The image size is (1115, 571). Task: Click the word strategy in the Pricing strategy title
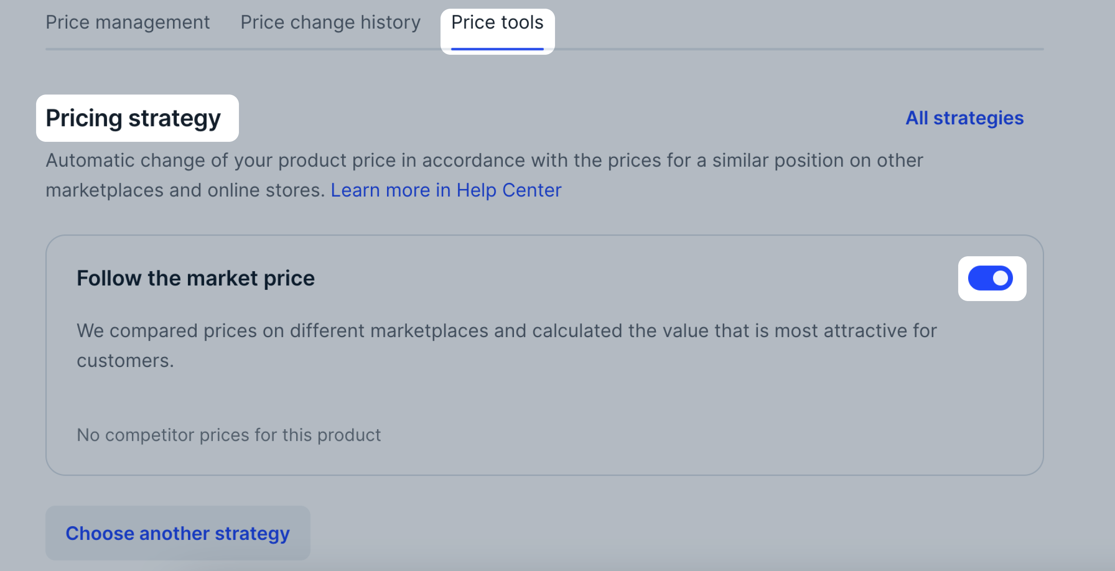[175, 119]
